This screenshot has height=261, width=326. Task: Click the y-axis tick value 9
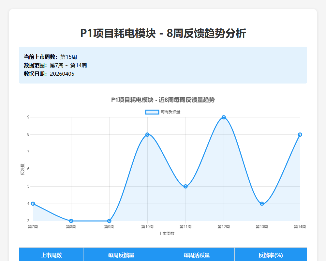(x=28, y=117)
